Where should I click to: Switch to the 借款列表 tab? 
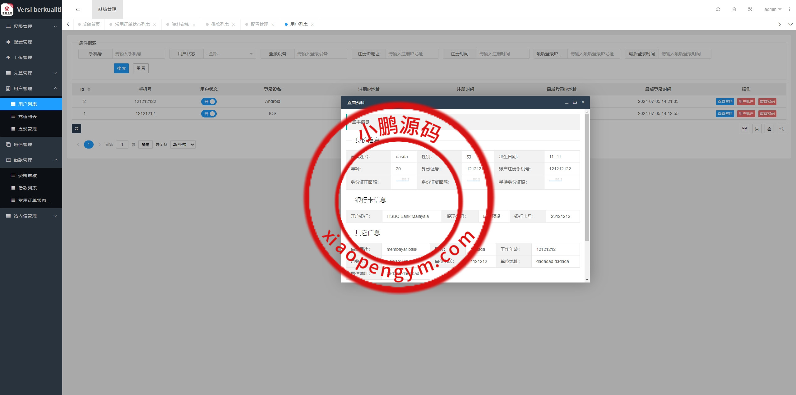pyautogui.click(x=220, y=24)
